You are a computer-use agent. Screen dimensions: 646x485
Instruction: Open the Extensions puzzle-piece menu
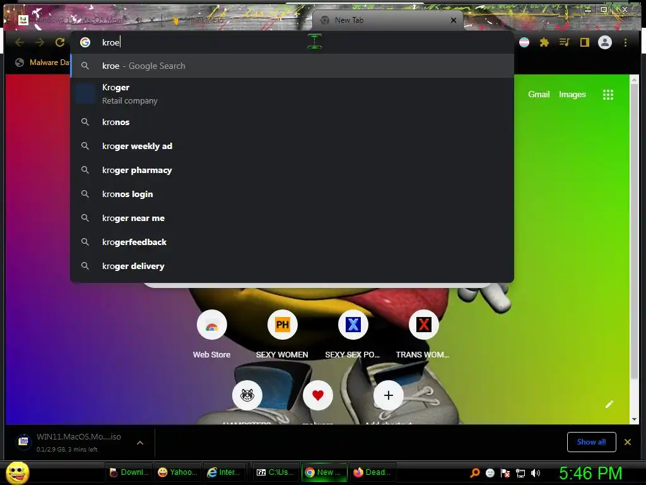coord(544,42)
